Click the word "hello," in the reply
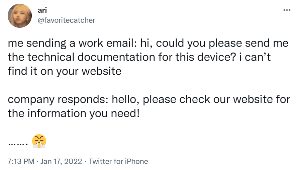This screenshot has width=297, height=170. pyautogui.click(x=125, y=99)
